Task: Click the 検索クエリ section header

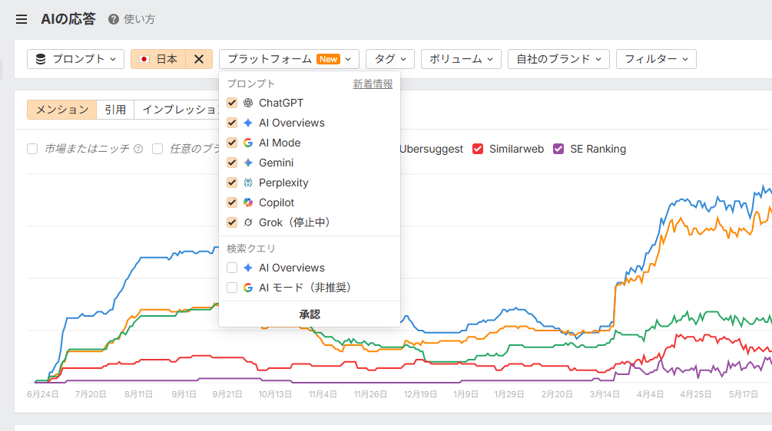Action: (x=251, y=248)
